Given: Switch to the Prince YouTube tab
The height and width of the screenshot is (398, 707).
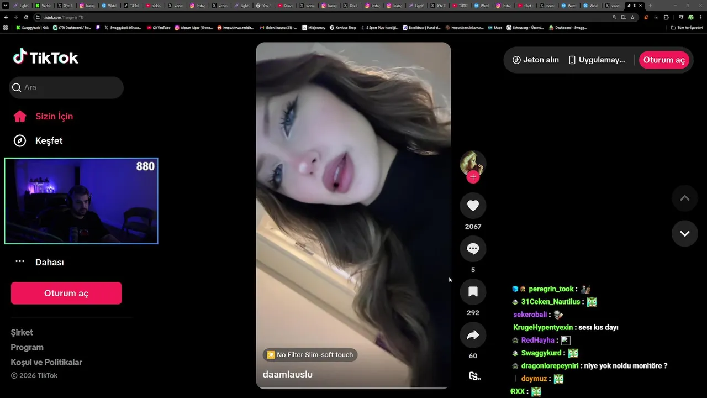Looking at the screenshot, I should tap(286, 6).
